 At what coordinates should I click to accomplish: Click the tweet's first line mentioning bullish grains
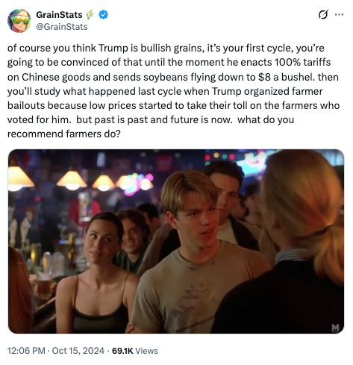[x=166, y=48]
